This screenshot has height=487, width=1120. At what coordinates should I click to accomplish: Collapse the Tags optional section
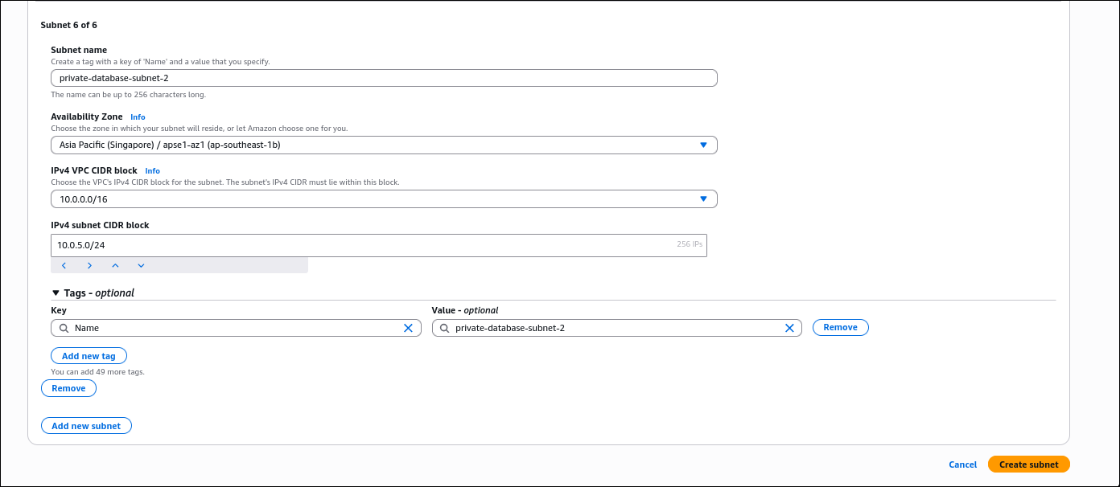coord(55,293)
